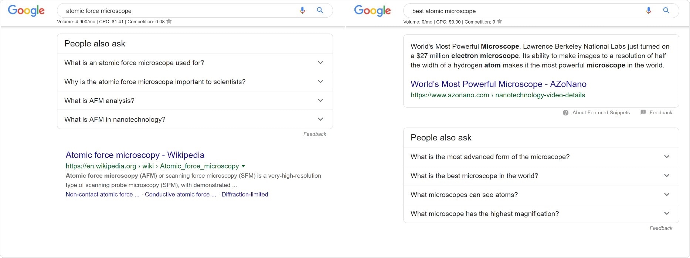Click the Google logo in left search page
The image size is (690, 258).
26,11
